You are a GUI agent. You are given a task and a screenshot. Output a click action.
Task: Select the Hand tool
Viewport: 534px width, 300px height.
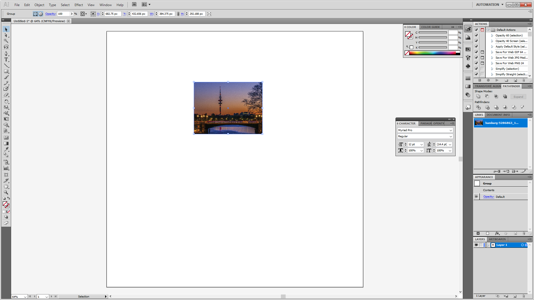6,186
